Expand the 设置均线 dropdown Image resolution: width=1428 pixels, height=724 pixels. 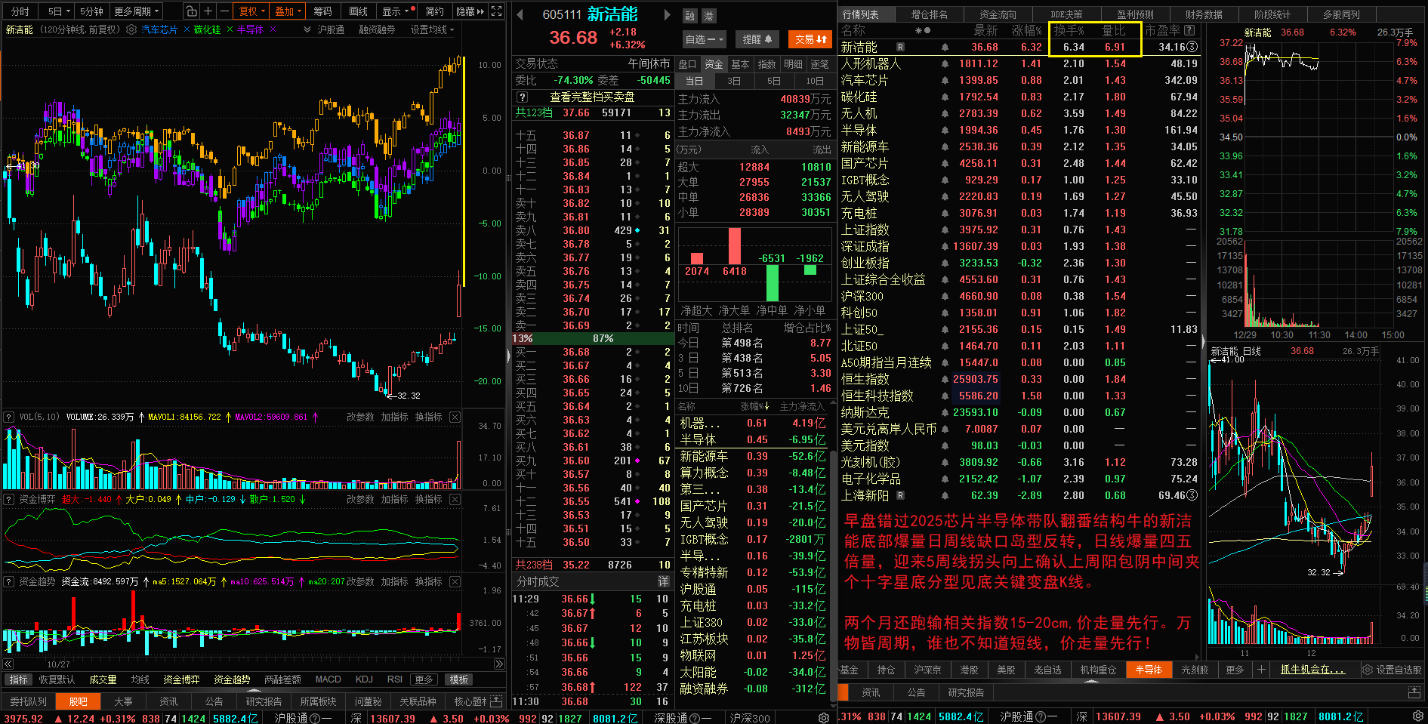click(432, 29)
